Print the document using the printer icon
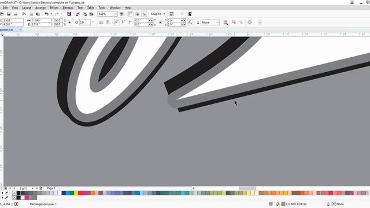 pyautogui.click(x=16, y=14)
